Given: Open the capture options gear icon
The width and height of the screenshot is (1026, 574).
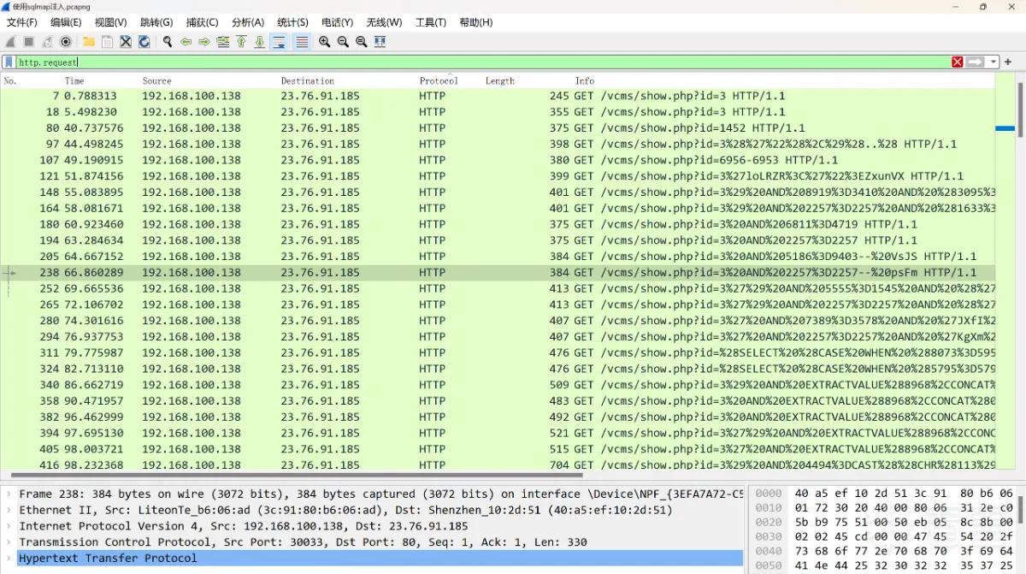Looking at the screenshot, I should pyautogui.click(x=66, y=41).
